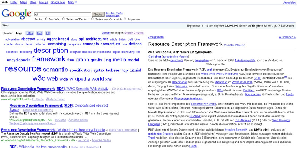Click the 'encyclopedia' tag in cloud
297x148 pixels.
click(19, 60)
